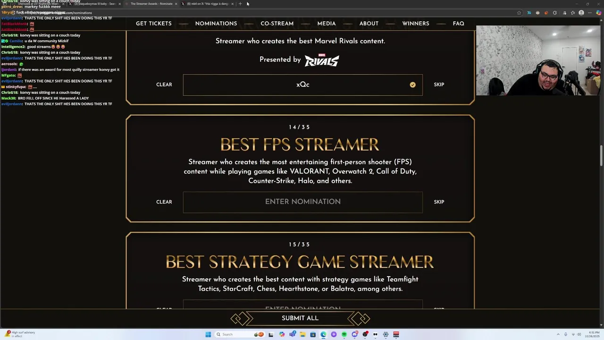Click SUBMIT ALL button
The width and height of the screenshot is (604, 340).
[300, 318]
